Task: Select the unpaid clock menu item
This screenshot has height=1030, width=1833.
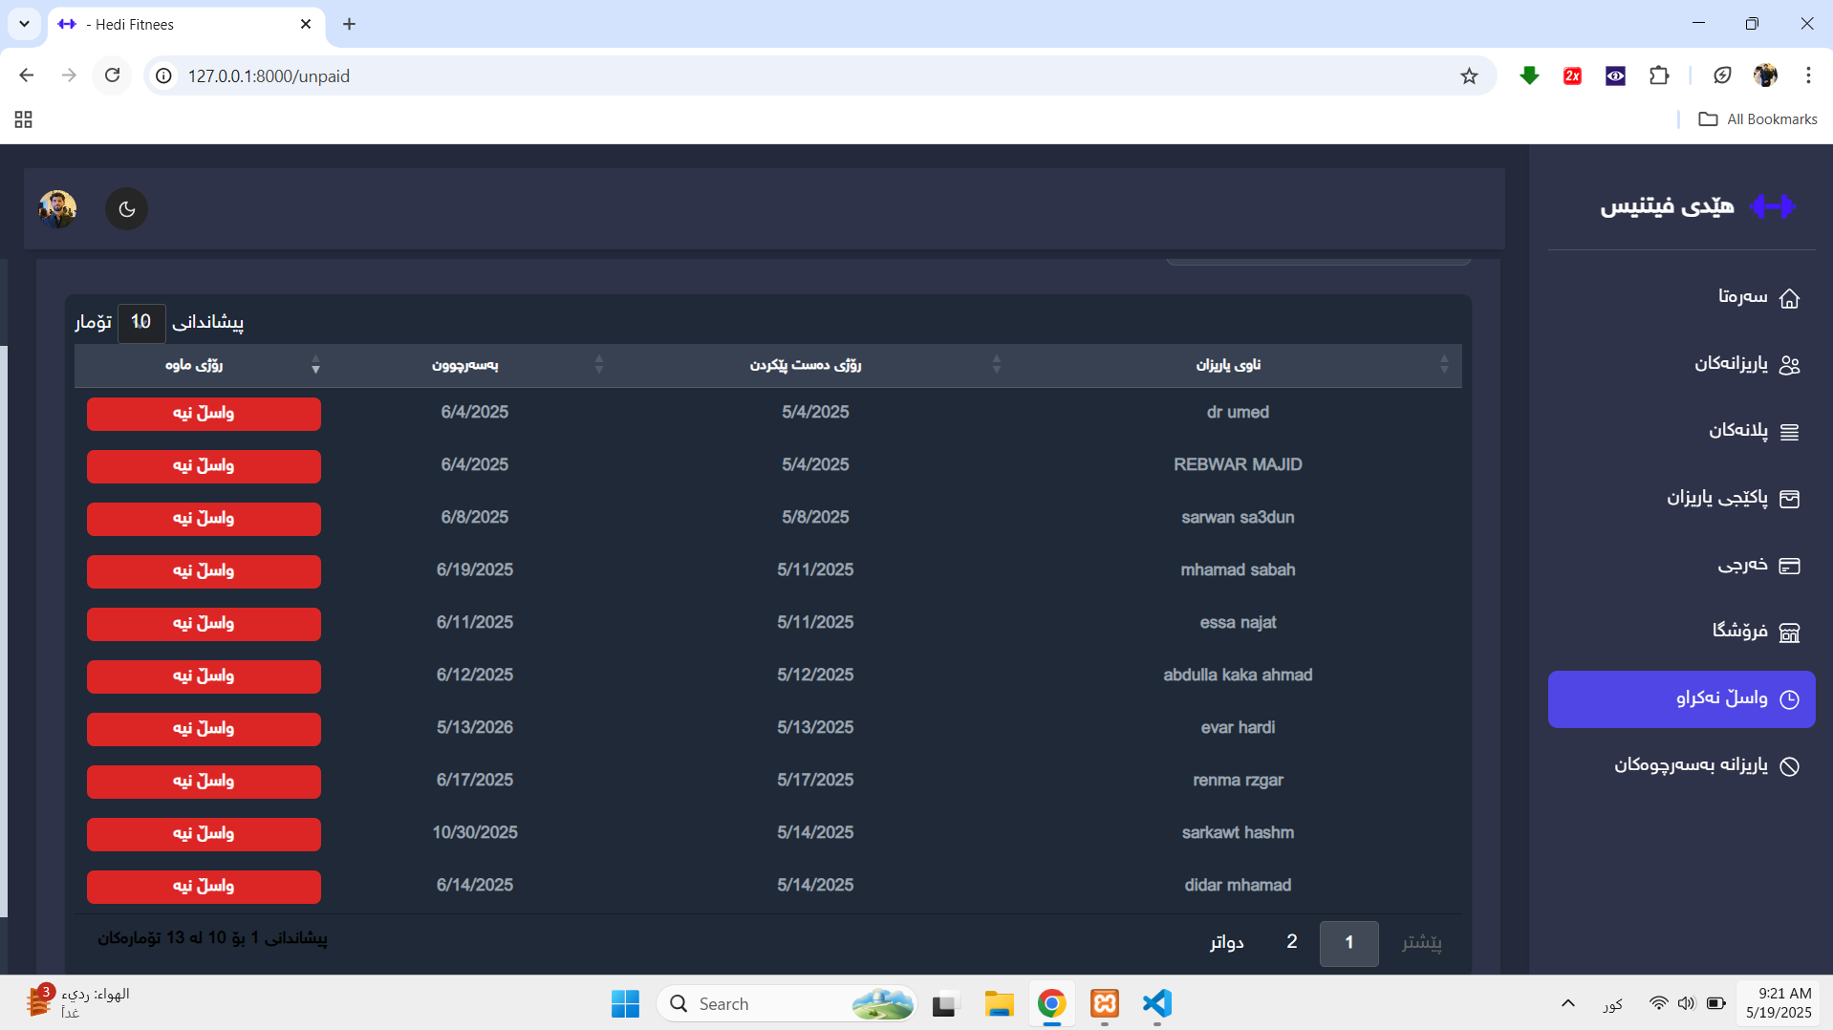Action: (1682, 699)
